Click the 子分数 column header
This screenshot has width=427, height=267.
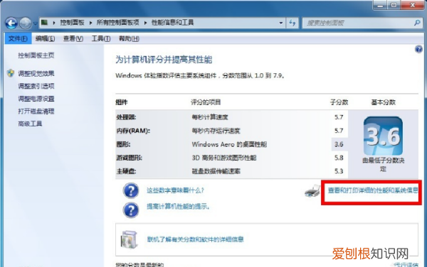tap(339, 102)
